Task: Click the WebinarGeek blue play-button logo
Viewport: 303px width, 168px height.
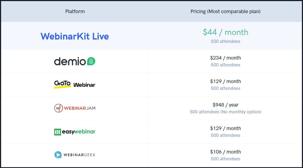Action: (x=58, y=155)
